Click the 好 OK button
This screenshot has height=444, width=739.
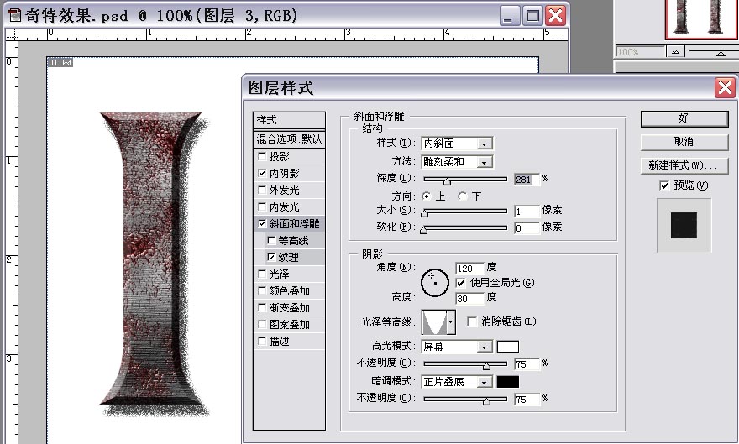[x=684, y=118]
